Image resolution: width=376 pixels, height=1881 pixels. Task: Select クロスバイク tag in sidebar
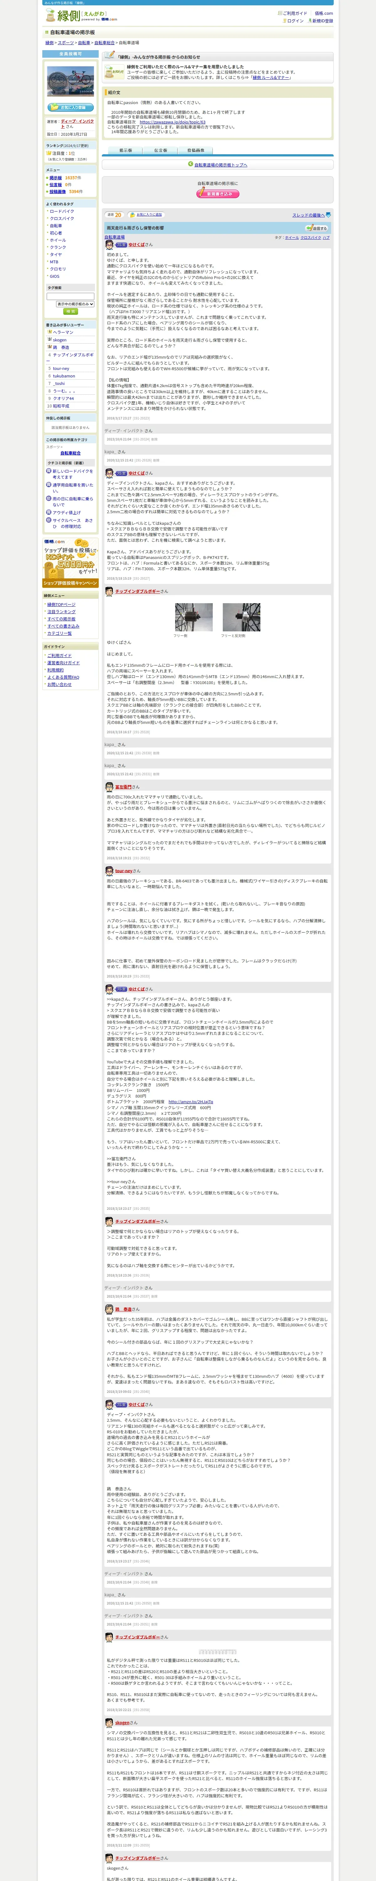[62, 218]
